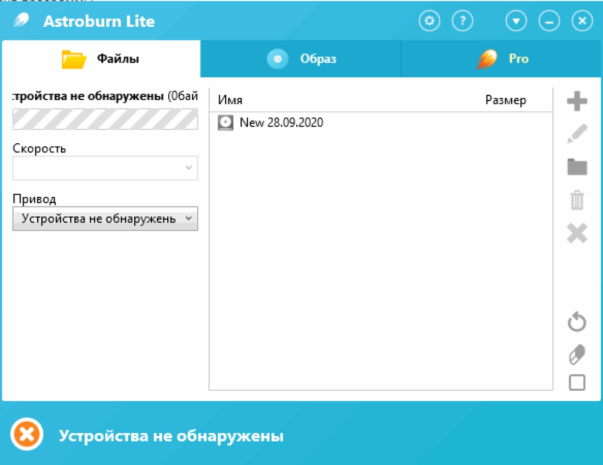Click the create folder icon

(577, 167)
